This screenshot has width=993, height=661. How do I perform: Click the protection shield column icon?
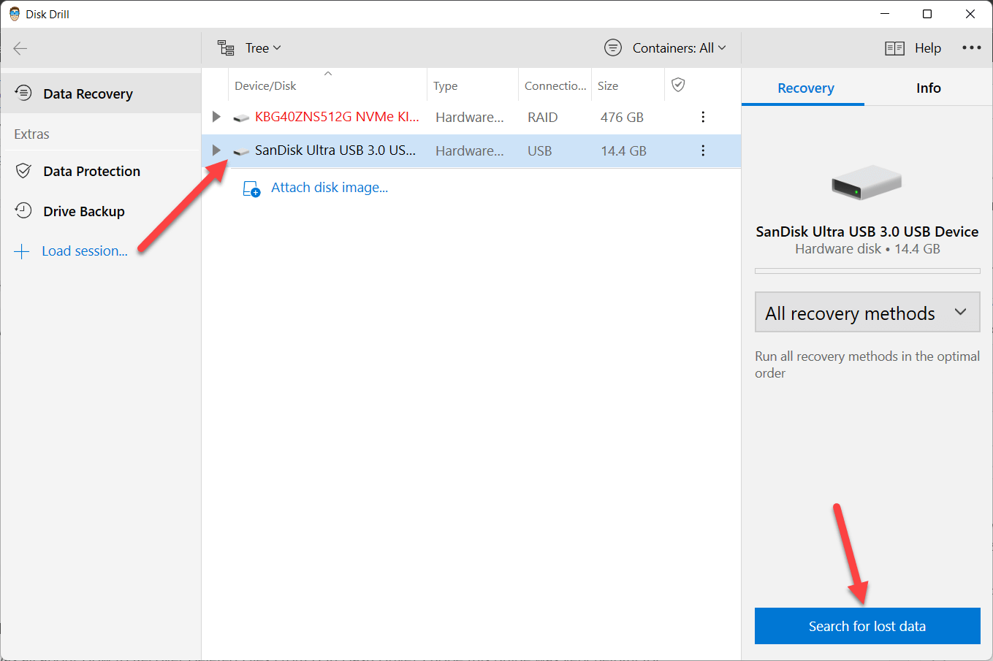click(678, 85)
